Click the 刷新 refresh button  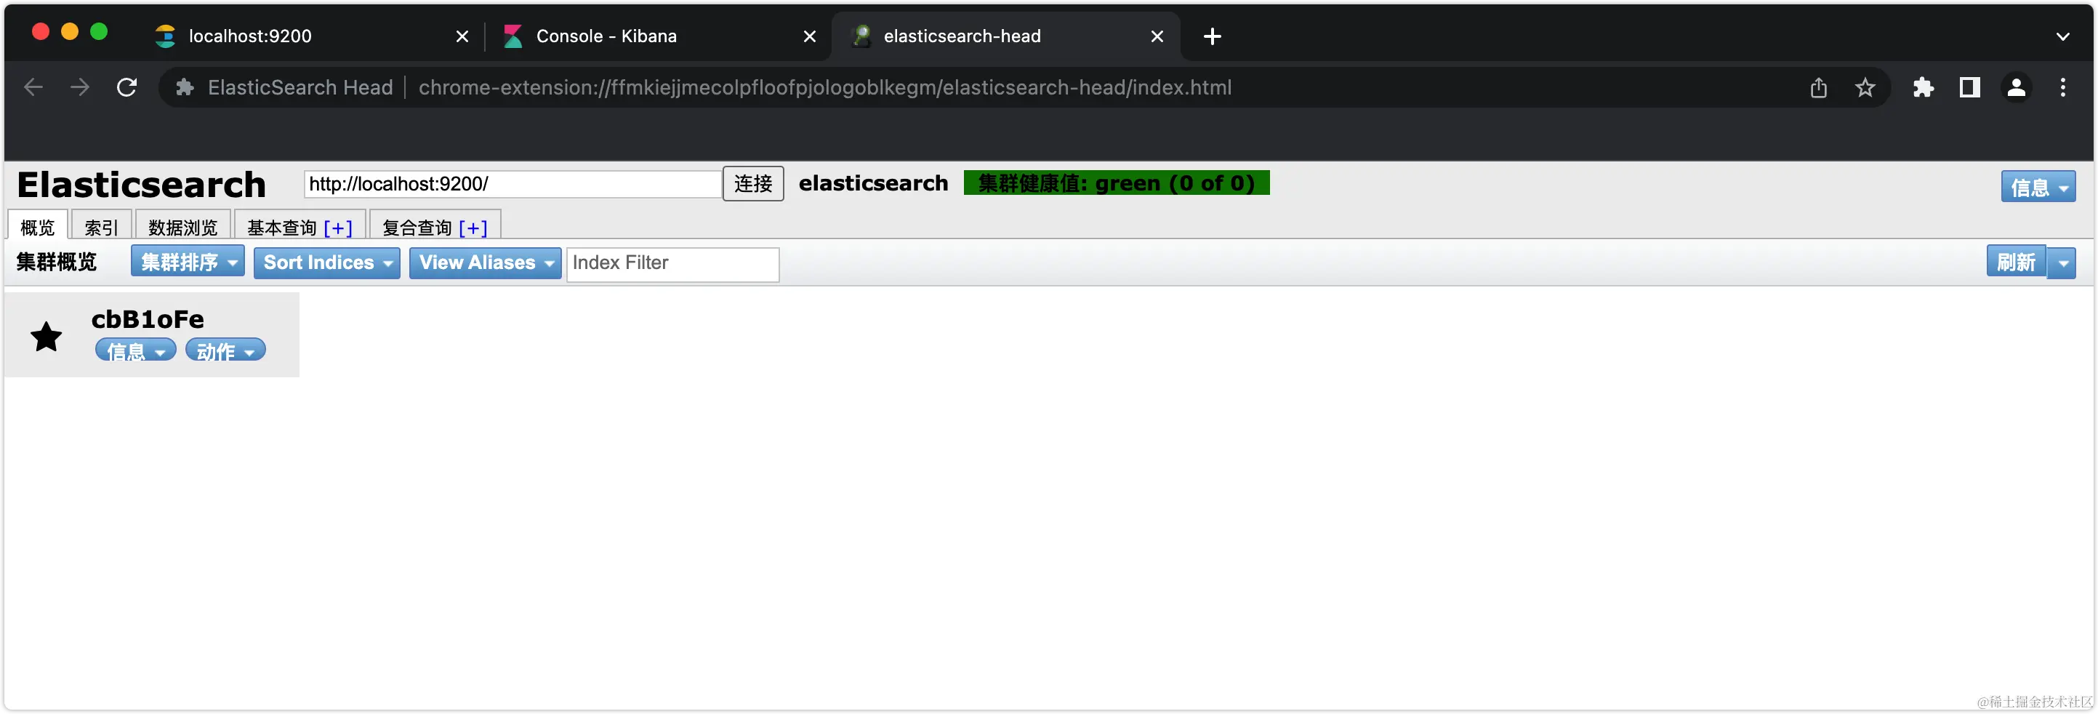pyautogui.click(x=2016, y=261)
